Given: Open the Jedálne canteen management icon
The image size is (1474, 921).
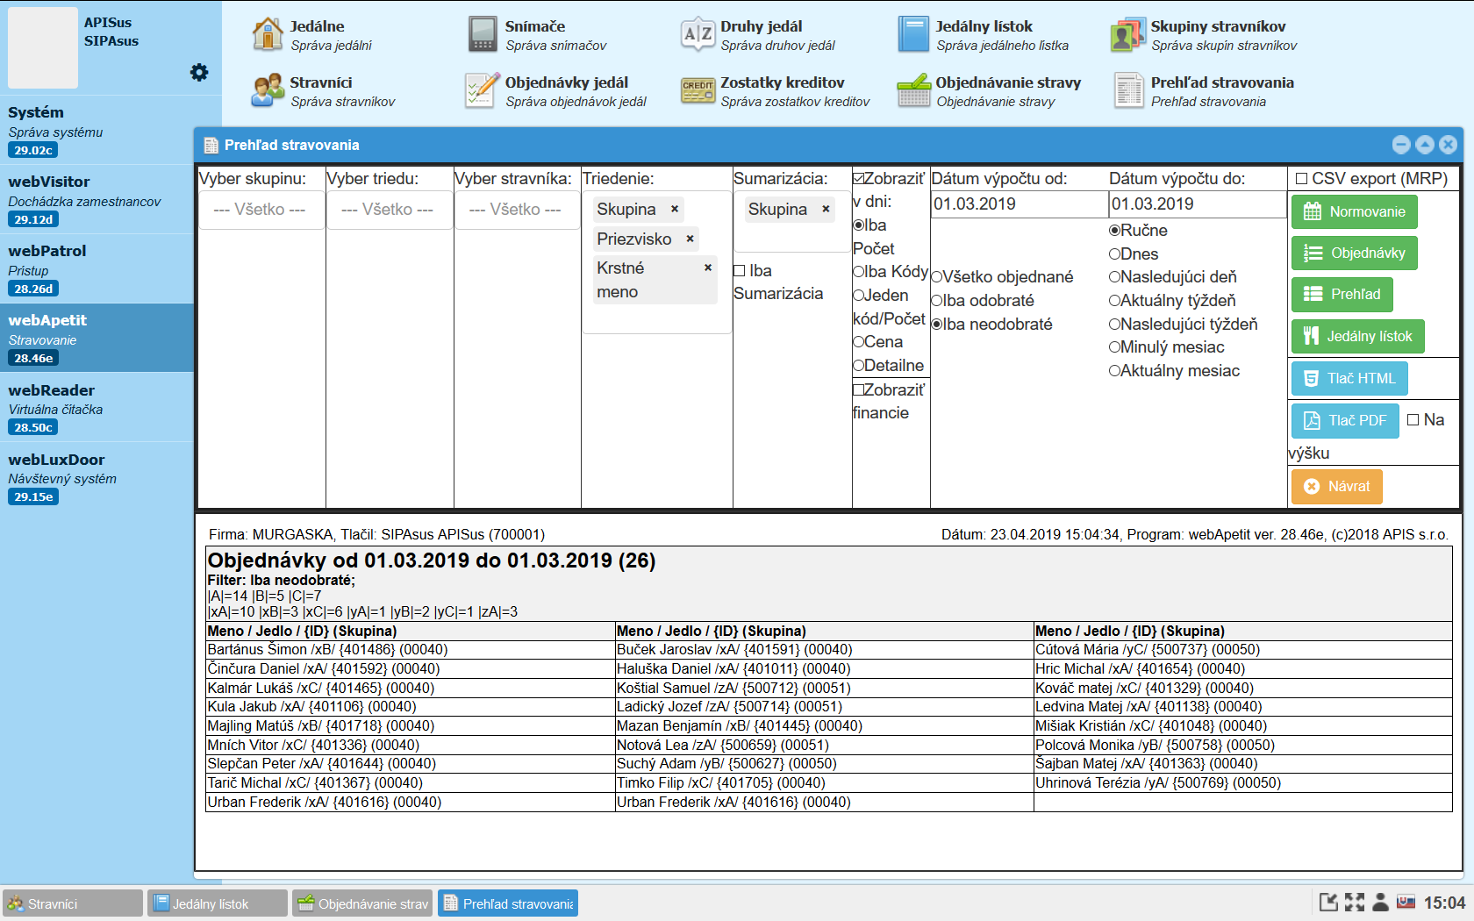Looking at the screenshot, I should [x=268, y=35].
